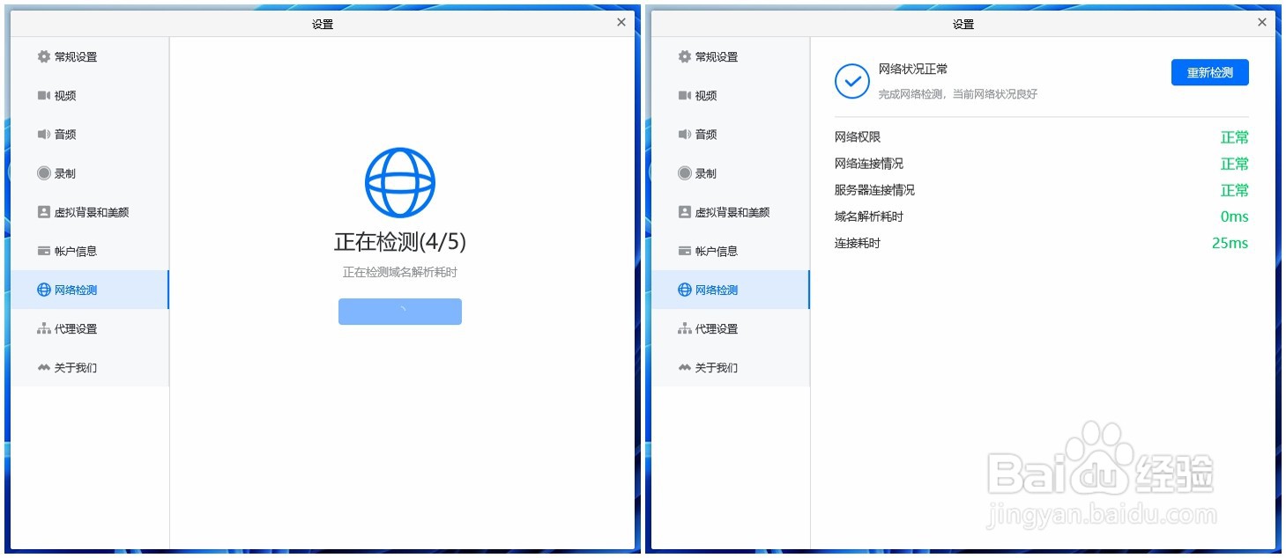The image size is (1286, 558).
Task: Click the 关于我们 about icon
Action: [x=43, y=368]
